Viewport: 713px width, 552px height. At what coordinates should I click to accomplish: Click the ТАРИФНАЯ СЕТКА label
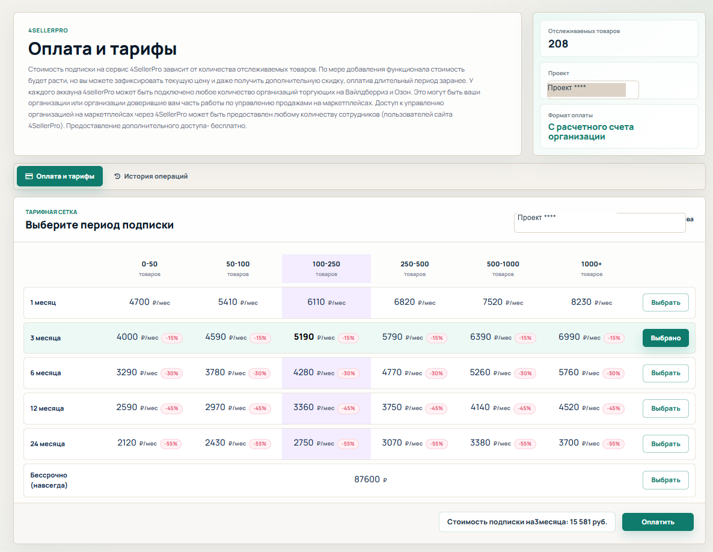pos(51,212)
